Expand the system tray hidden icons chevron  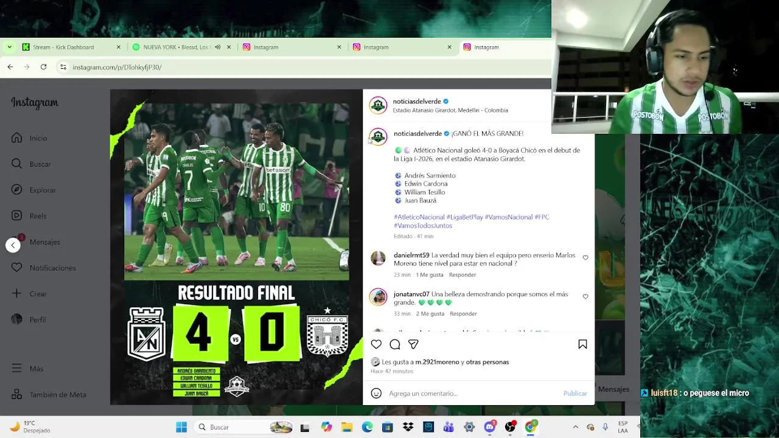click(576, 427)
